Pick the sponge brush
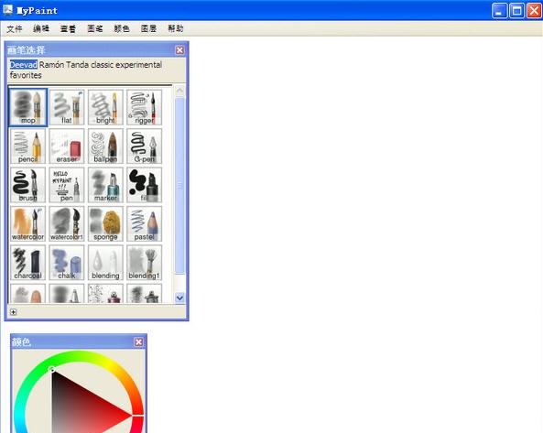 click(105, 223)
